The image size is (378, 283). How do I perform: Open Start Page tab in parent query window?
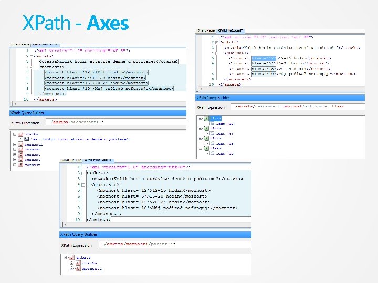tap(71, 160)
